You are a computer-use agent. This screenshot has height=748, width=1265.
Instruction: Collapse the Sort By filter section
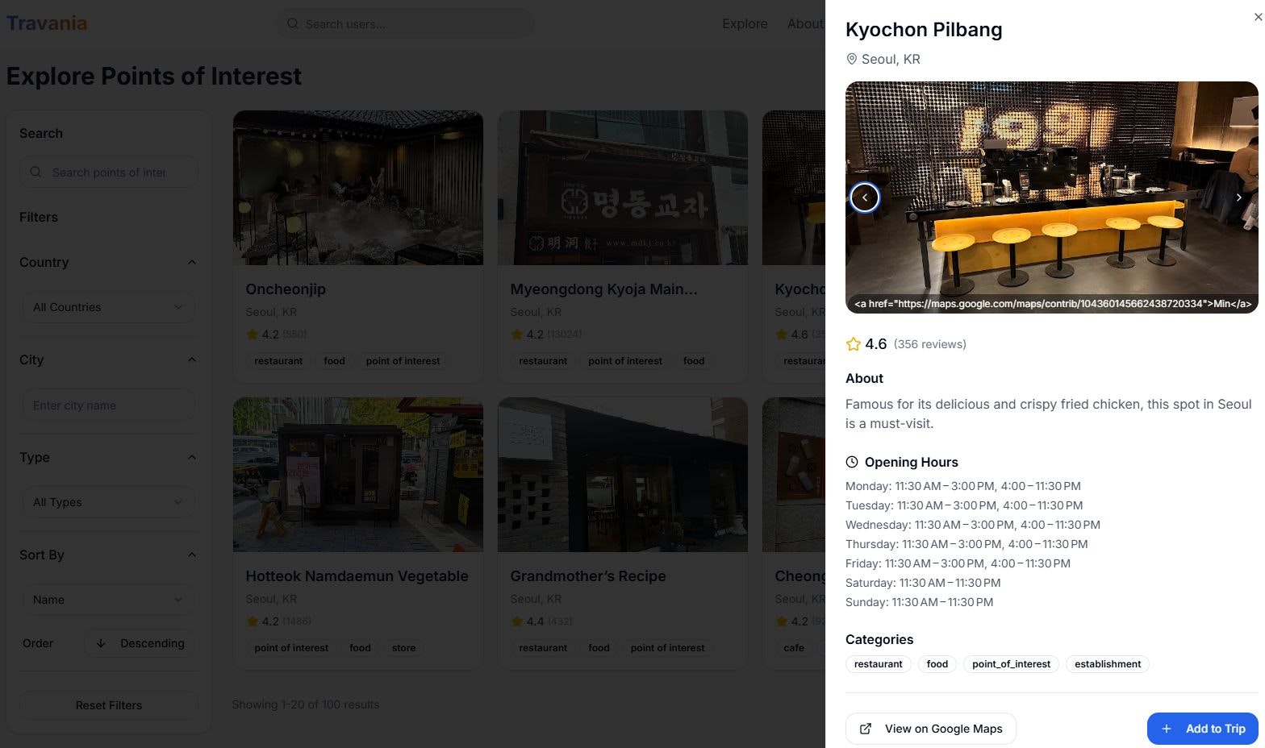click(192, 555)
